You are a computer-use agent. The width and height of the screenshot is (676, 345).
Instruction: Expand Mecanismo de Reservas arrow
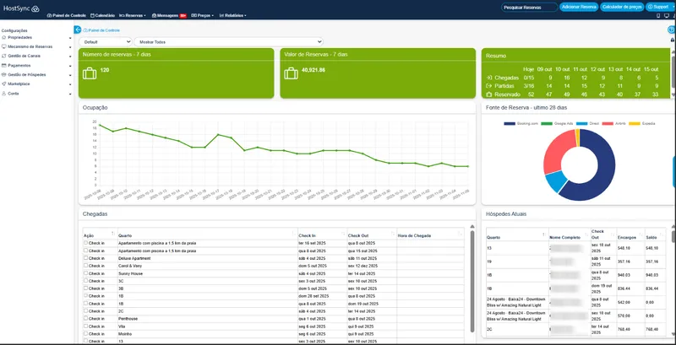tap(70, 47)
